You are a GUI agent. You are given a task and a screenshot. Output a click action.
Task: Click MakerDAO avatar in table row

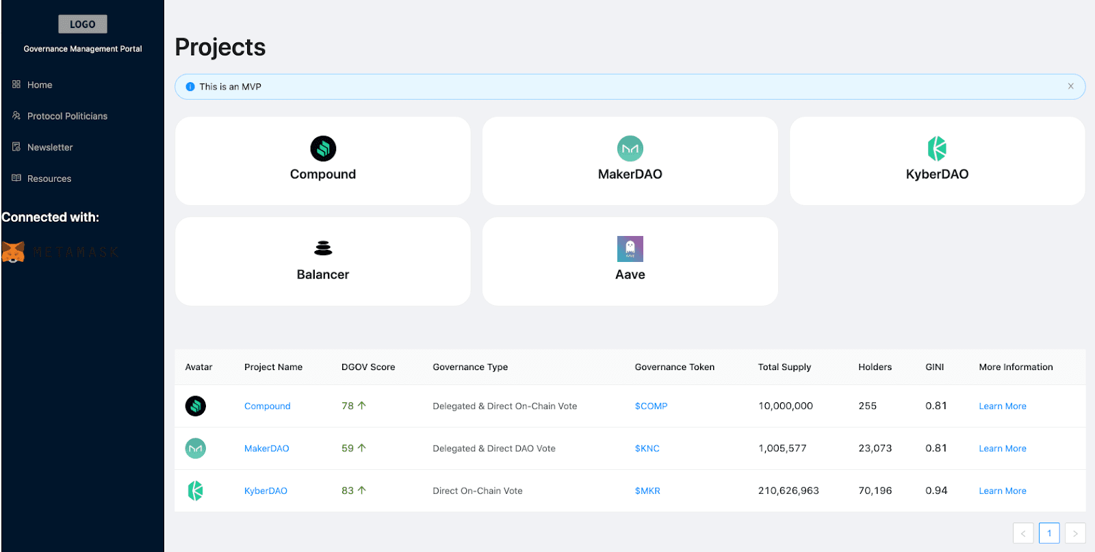196,449
